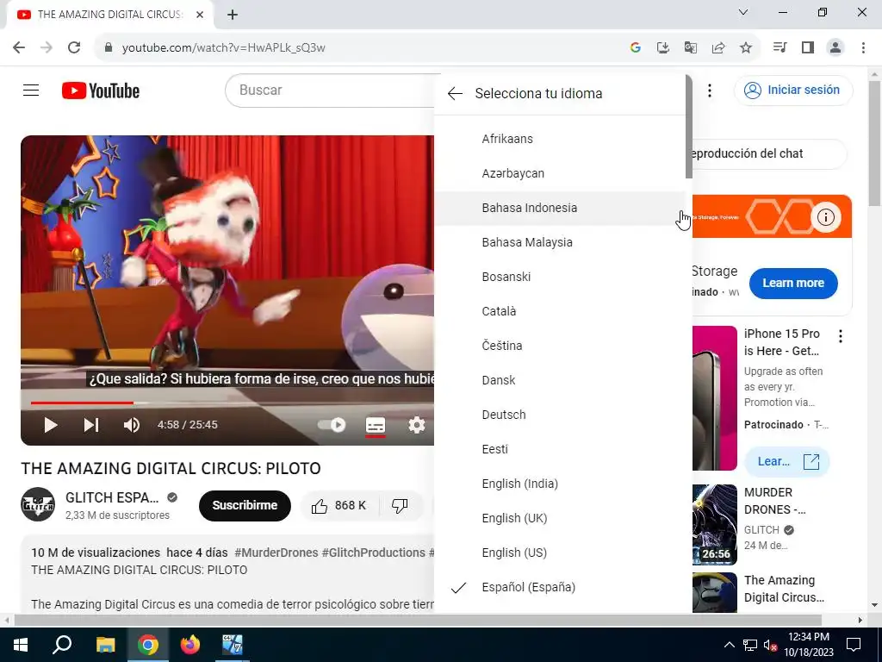Open The Amazing Digital Circus suggested thumbnail
The height and width of the screenshot is (662, 882).
tap(714, 592)
